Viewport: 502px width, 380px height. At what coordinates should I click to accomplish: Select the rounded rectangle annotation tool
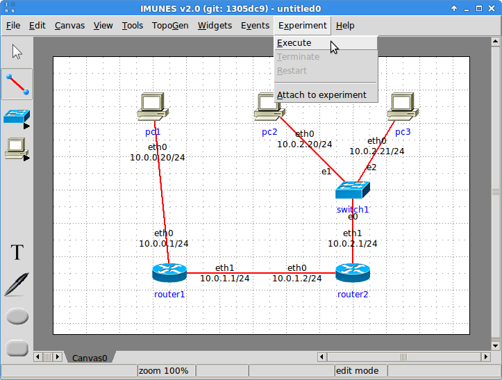[x=17, y=347]
